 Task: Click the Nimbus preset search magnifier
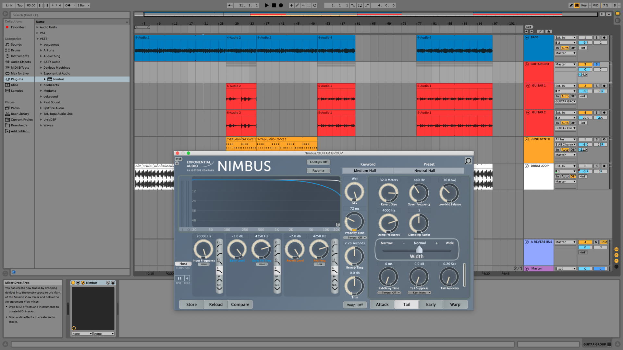pos(468,161)
